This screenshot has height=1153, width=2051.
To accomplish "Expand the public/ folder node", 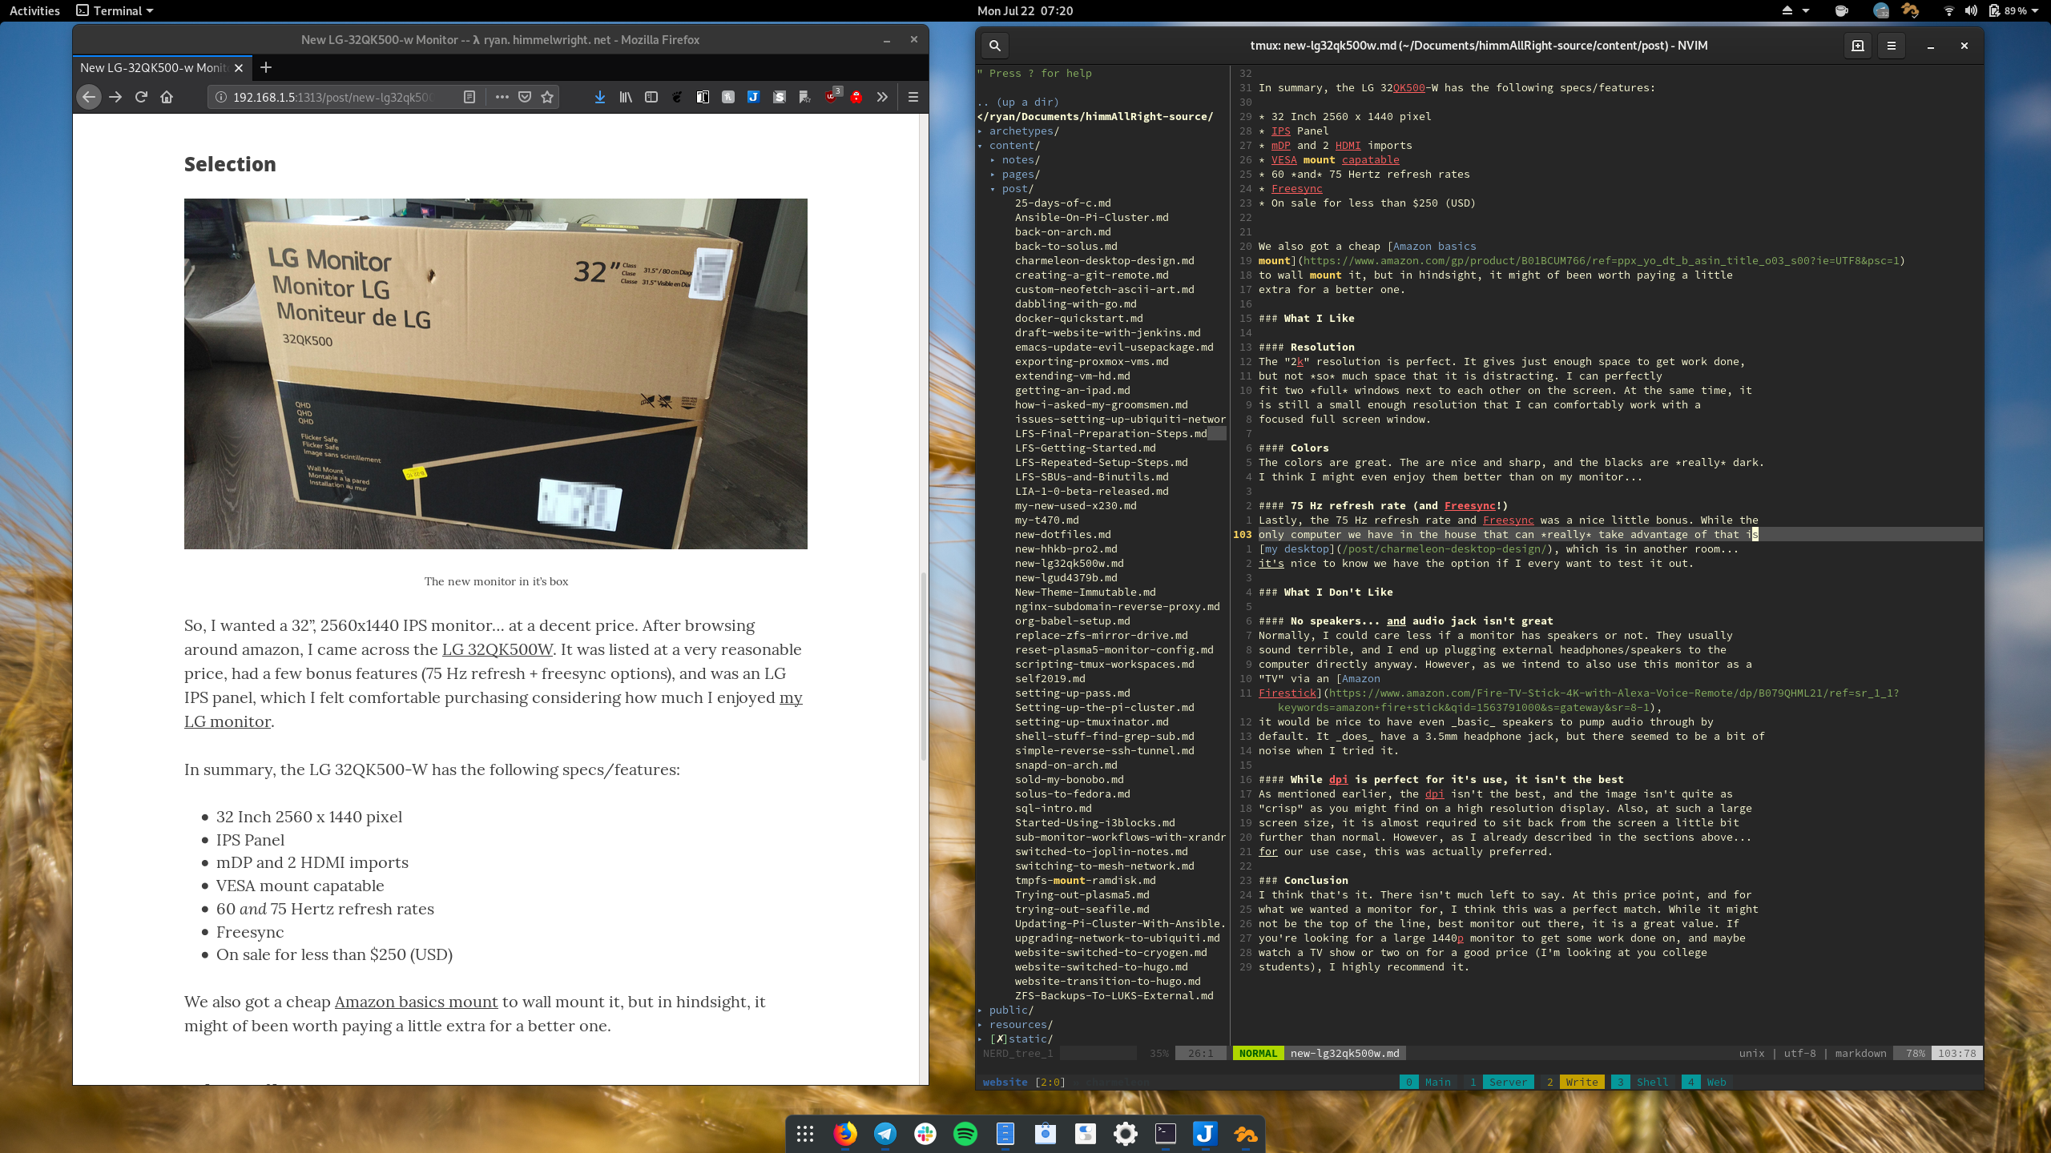I will [1010, 1010].
